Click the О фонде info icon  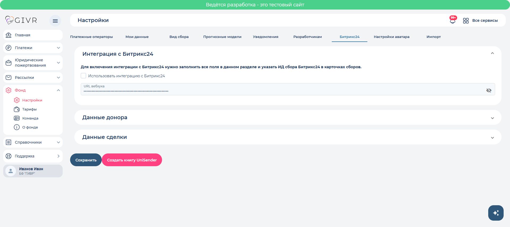click(x=17, y=127)
